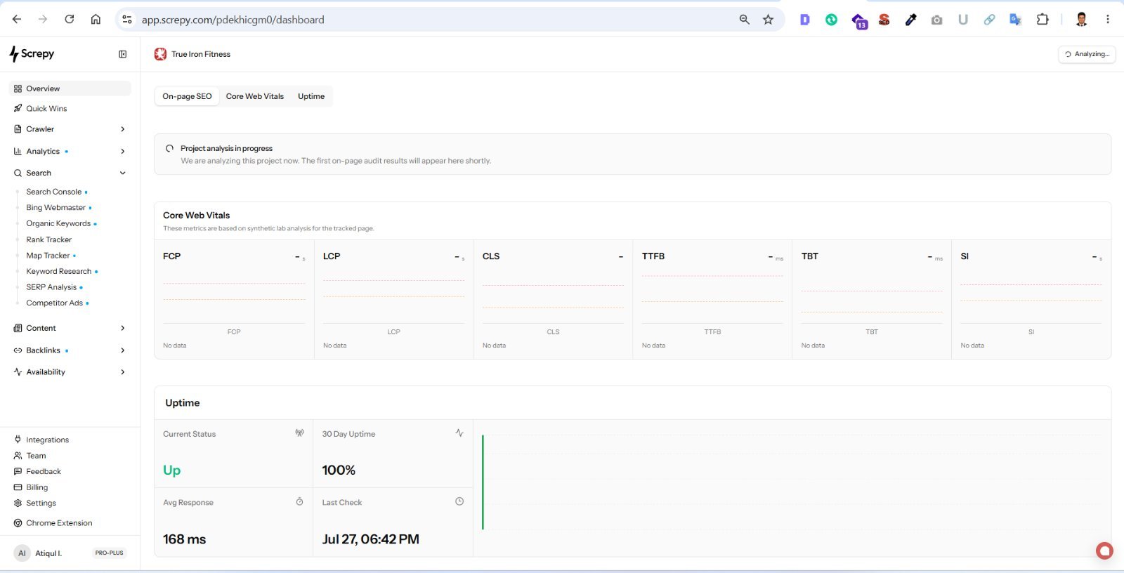The width and height of the screenshot is (1124, 573).
Task: Open Rank Tracker item
Action: point(49,240)
